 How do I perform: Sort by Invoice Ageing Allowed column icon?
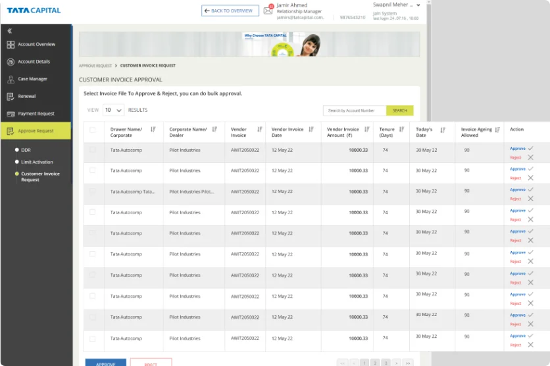pyautogui.click(x=497, y=129)
